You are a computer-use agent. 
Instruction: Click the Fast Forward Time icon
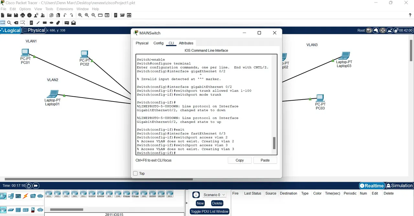click(x=36, y=186)
